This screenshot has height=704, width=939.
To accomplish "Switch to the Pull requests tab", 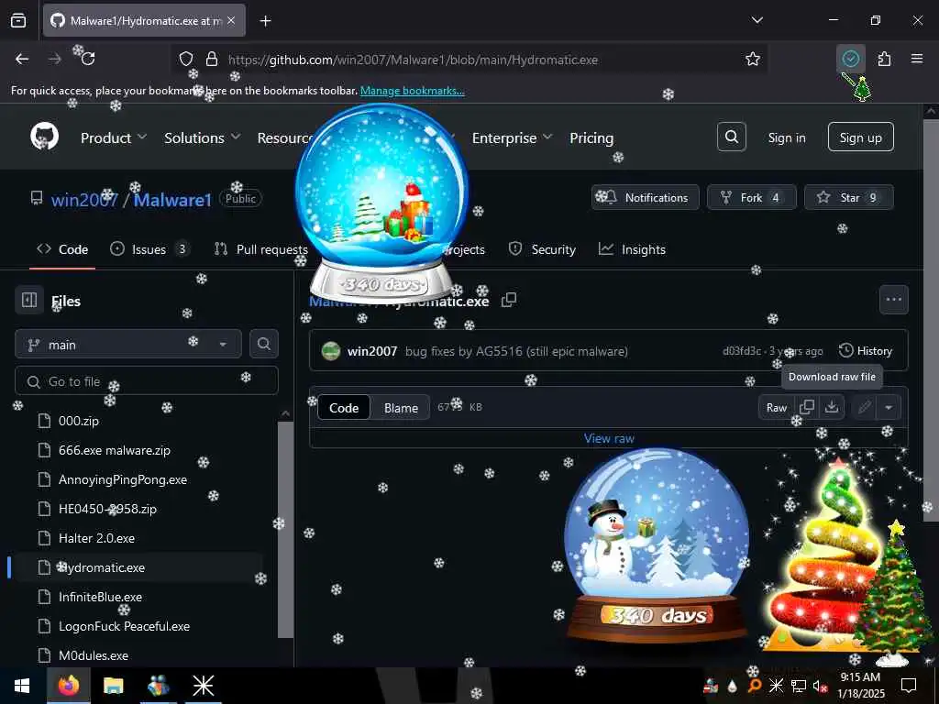I will tap(261, 249).
